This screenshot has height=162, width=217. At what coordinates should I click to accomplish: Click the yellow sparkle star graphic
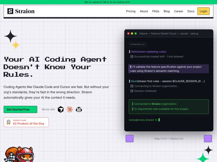tap(16, 45)
